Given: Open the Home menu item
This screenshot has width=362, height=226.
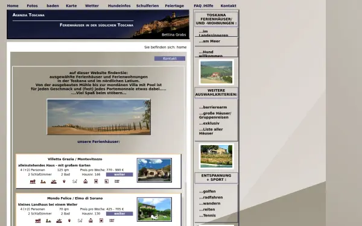Looking at the screenshot, I should coord(13,6).
